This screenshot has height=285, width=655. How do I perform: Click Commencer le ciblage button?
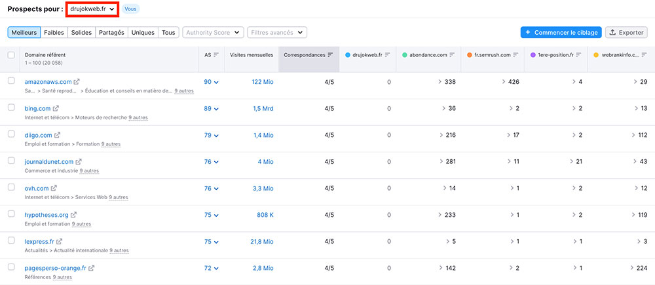point(561,33)
